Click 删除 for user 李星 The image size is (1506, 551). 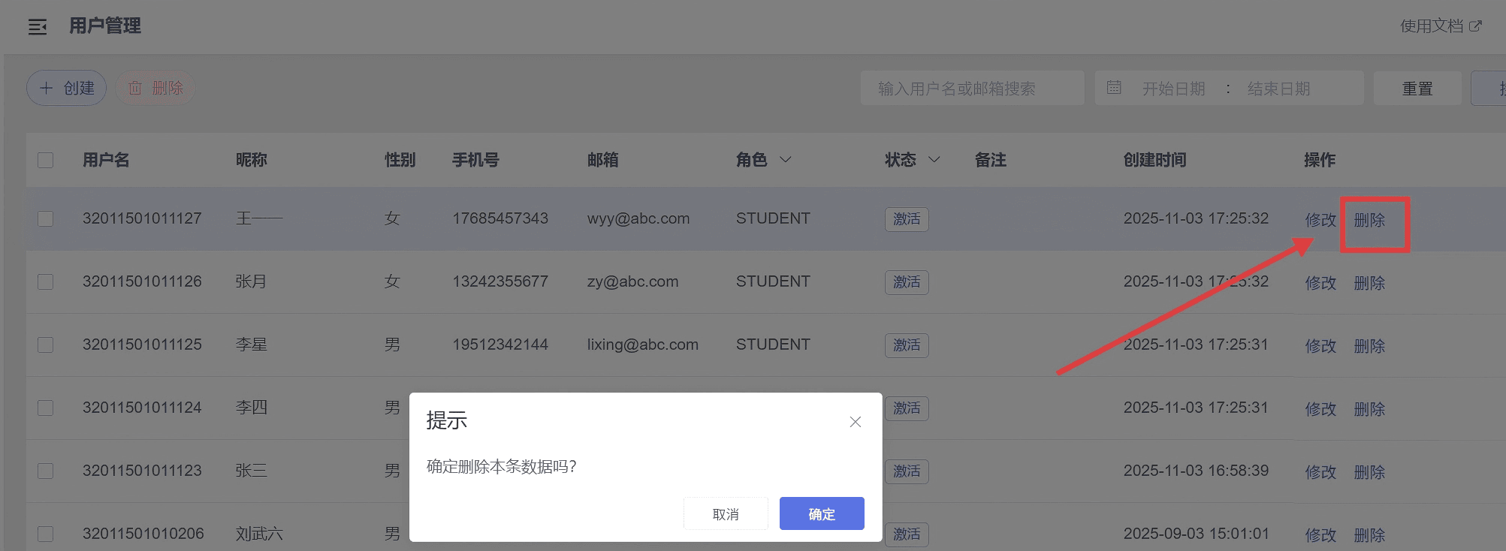coord(1369,346)
